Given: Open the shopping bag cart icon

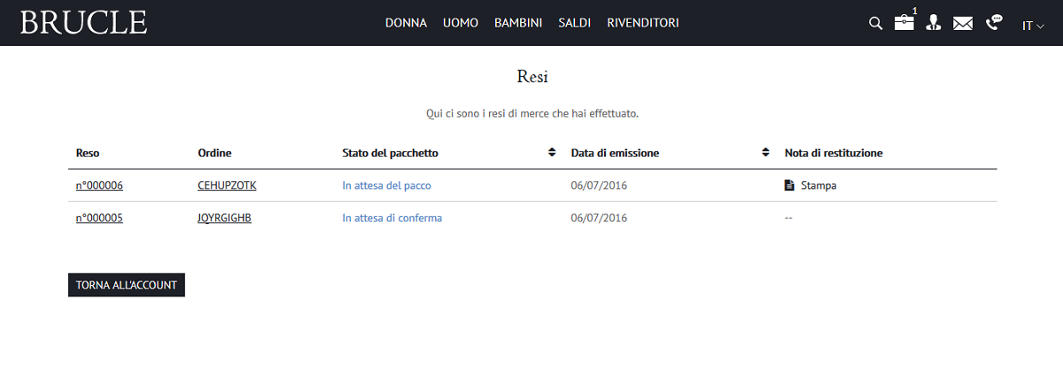Looking at the screenshot, I should (x=904, y=23).
